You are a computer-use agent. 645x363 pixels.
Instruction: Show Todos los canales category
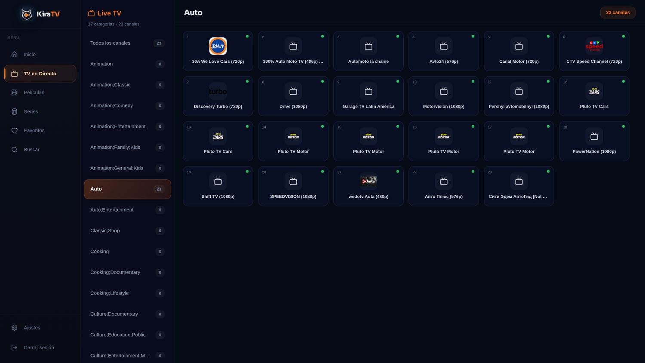pyautogui.click(x=127, y=43)
